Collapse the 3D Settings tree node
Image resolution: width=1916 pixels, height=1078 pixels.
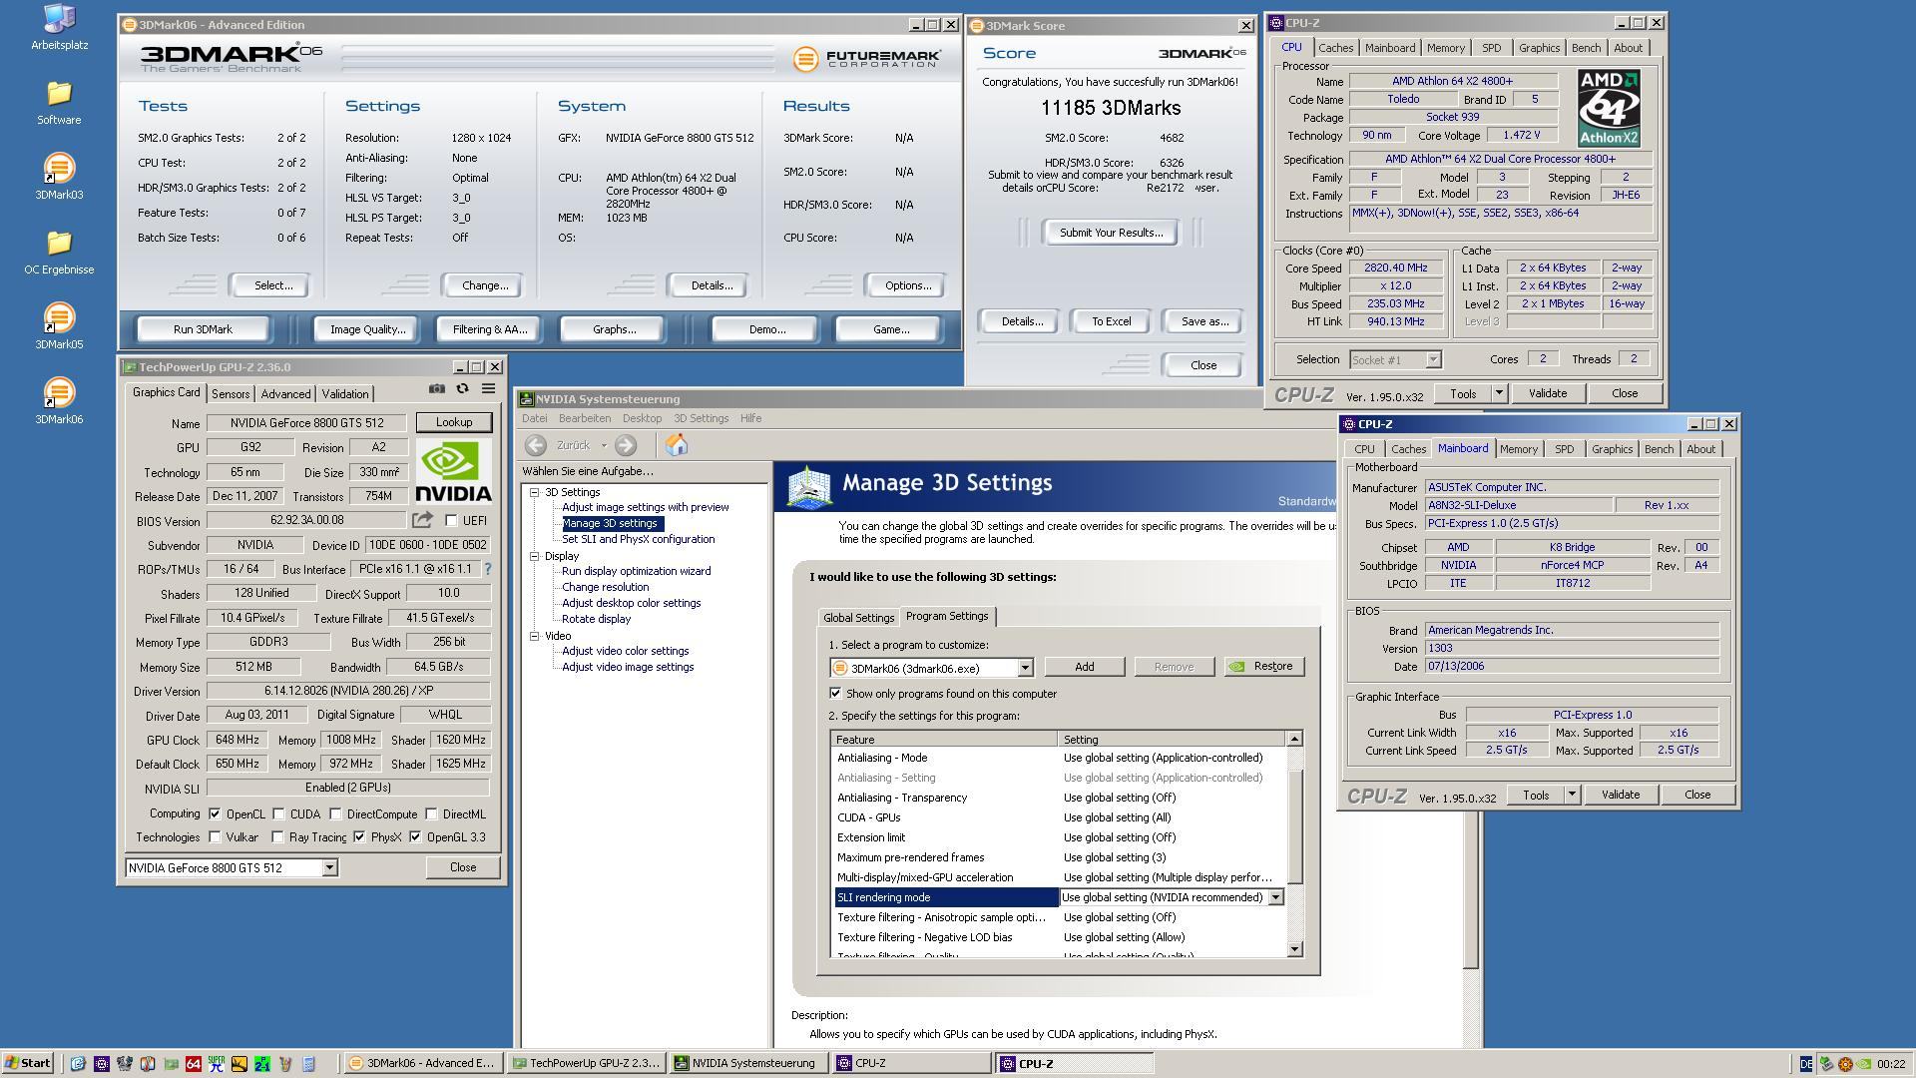[535, 492]
